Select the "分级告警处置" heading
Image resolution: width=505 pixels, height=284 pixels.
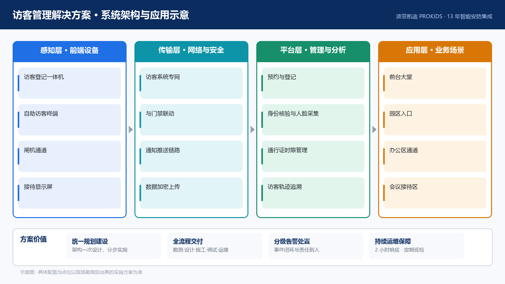coord(292,241)
